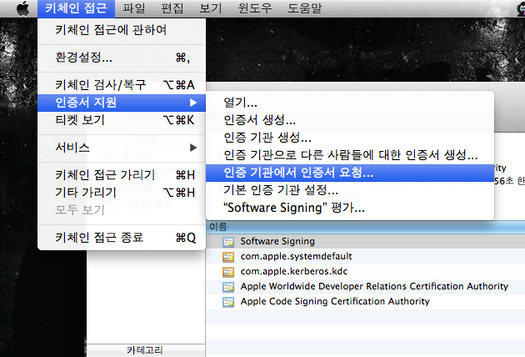This screenshot has height=357, width=525.
Task: Choose 키체인 접근 가리기
Action: point(122,175)
